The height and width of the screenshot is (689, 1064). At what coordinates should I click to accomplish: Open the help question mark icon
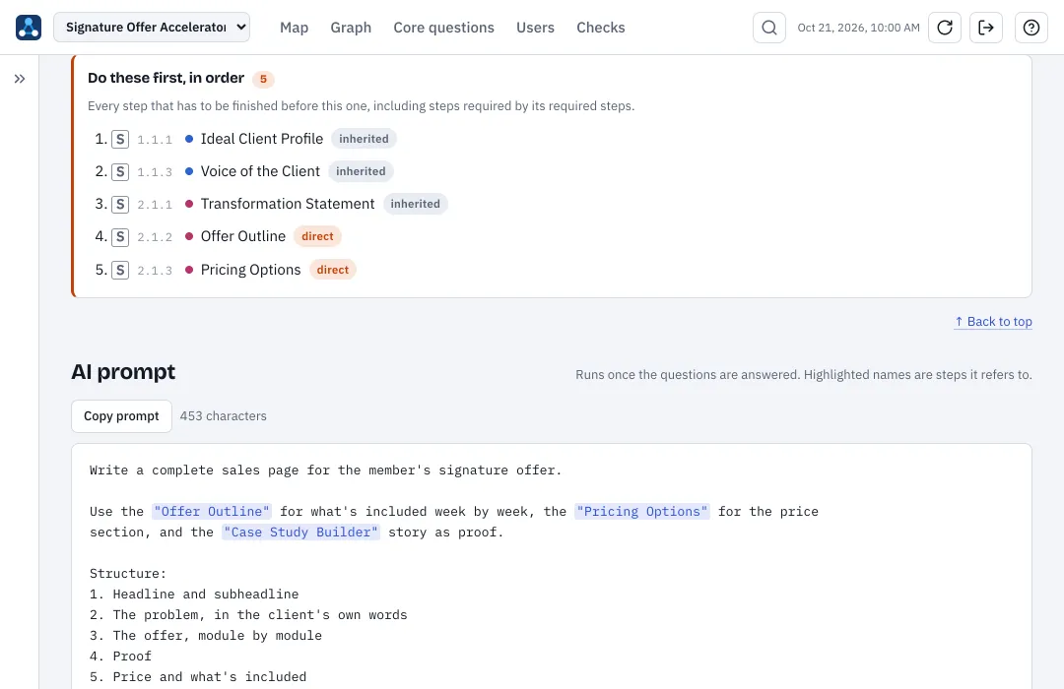1031,28
